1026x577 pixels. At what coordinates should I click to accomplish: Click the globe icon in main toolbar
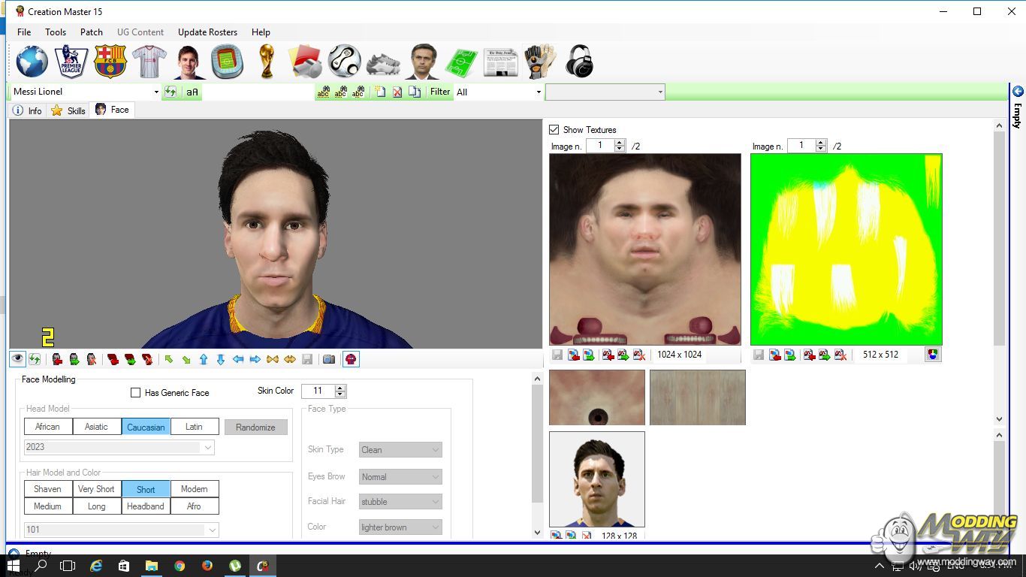32,62
